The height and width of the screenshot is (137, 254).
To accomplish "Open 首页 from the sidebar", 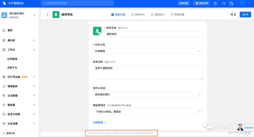I will point(10,30).
